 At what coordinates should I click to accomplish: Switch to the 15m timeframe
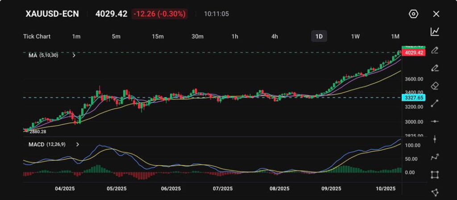pos(157,36)
